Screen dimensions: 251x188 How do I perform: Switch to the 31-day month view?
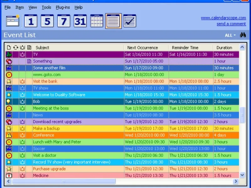tap(80, 21)
